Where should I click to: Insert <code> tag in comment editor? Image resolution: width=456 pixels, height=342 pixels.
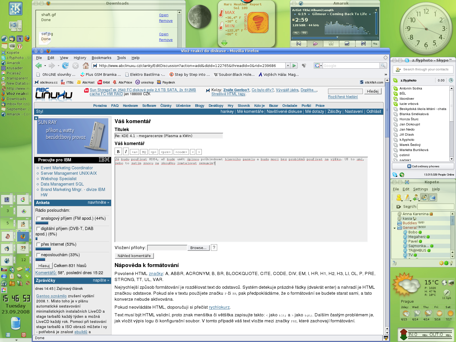coord(181,152)
